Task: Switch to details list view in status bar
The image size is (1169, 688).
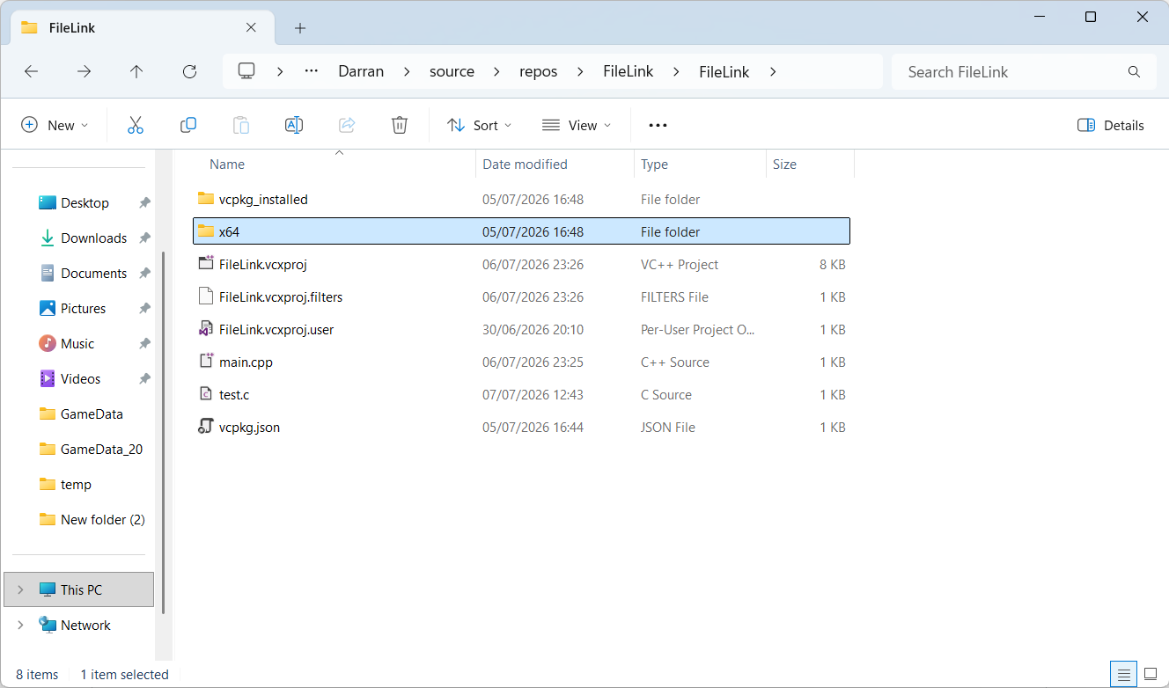Action: [x=1123, y=675]
